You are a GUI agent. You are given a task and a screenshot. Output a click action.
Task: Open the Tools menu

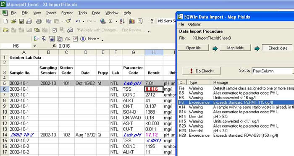(82, 13)
